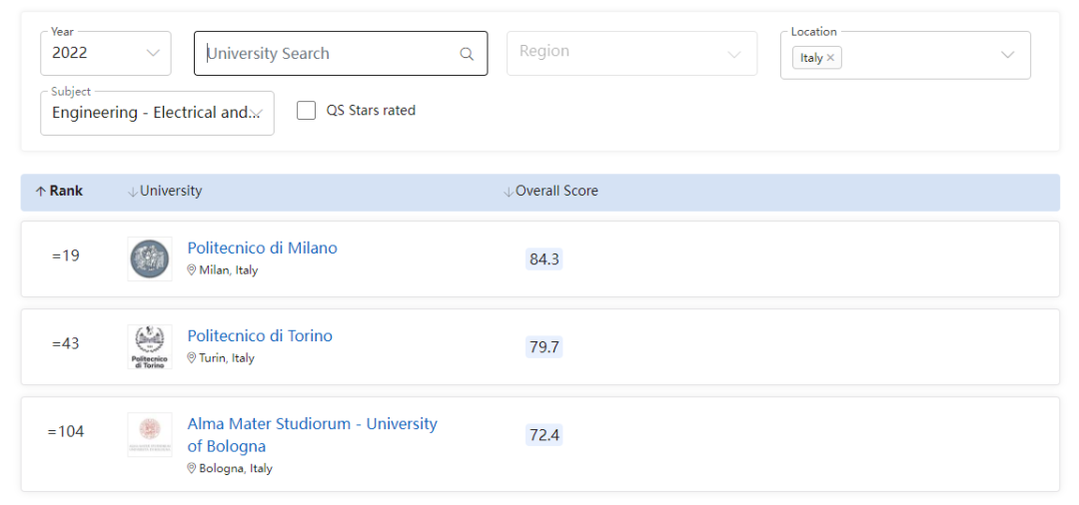Screen dimensions: 1079x505
Task: Click the =43 rank value
Action: coord(66,343)
